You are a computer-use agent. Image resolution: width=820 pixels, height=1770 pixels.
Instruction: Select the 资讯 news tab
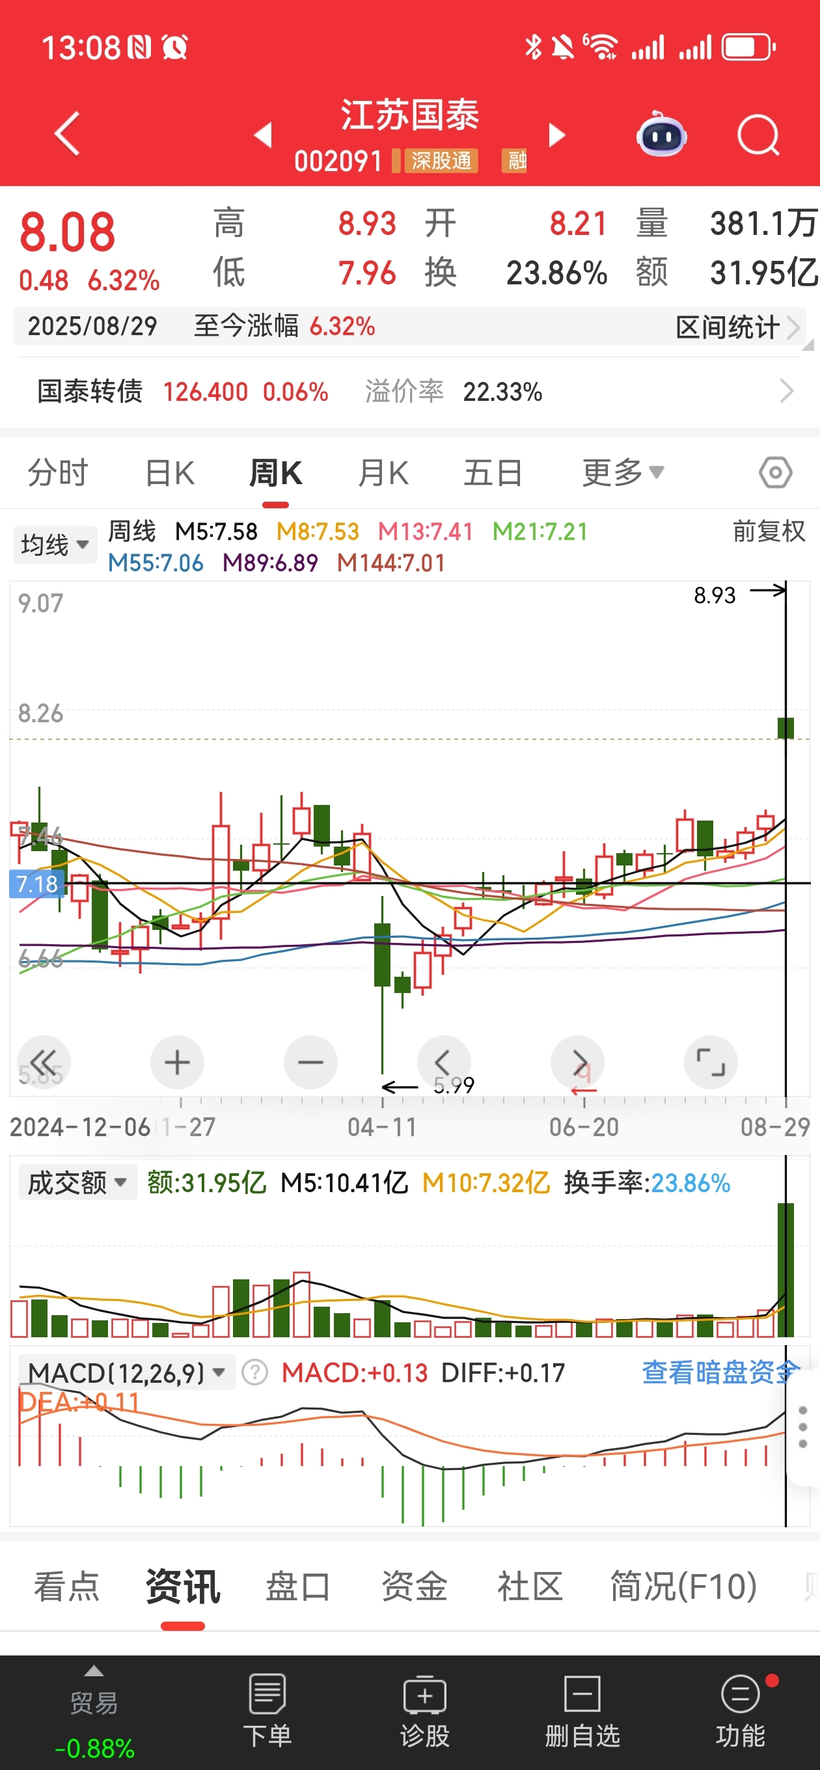pyautogui.click(x=183, y=1586)
